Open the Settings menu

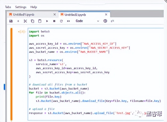click(21, 7)
